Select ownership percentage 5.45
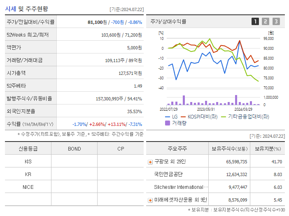289x216 pixels. point(278,200)
